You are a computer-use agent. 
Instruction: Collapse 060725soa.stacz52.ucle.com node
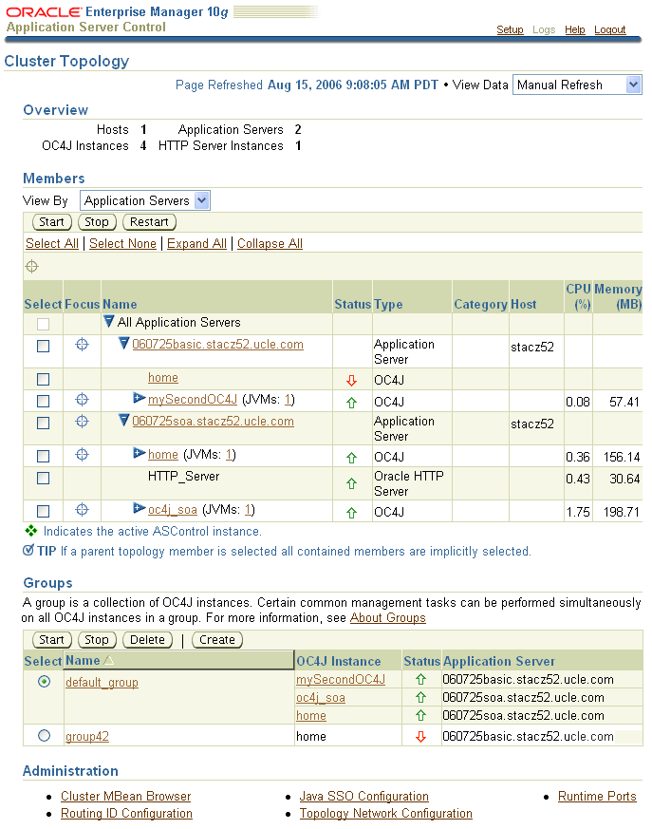tap(123, 421)
